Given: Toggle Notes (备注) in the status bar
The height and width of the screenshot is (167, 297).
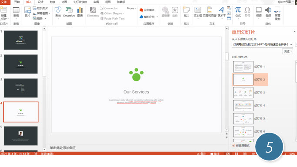Looking at the screenshot, I should pyautogui.click(x=201, y=154).
